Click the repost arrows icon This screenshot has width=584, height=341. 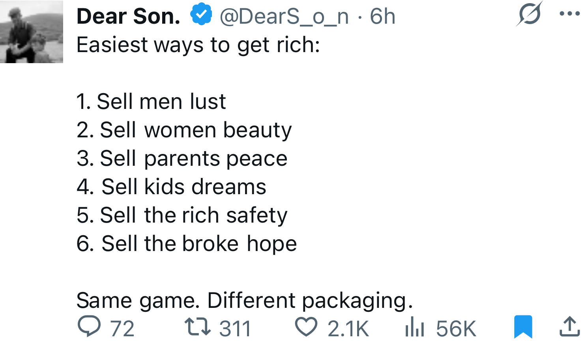coord(198,327)
